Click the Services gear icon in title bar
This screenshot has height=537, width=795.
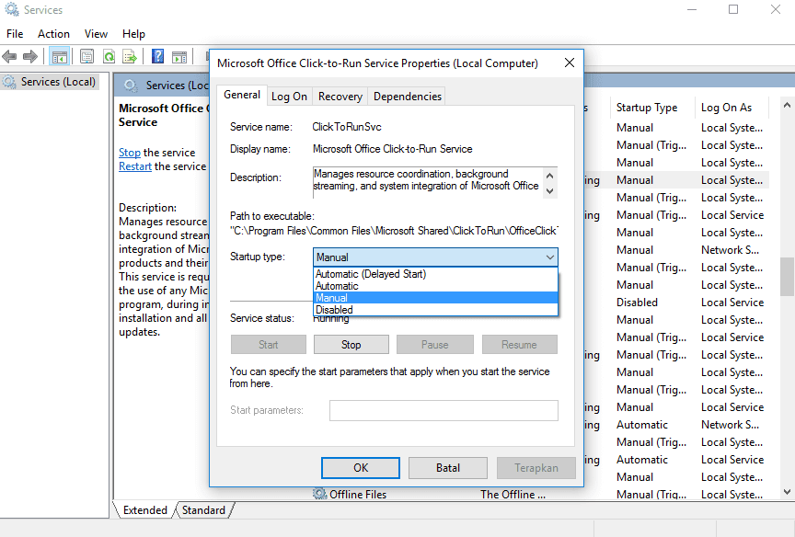click(x=12, y=9)
